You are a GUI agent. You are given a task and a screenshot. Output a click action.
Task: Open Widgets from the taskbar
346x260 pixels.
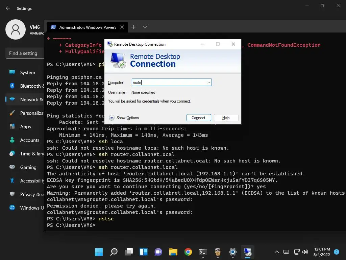click(143, 252)
